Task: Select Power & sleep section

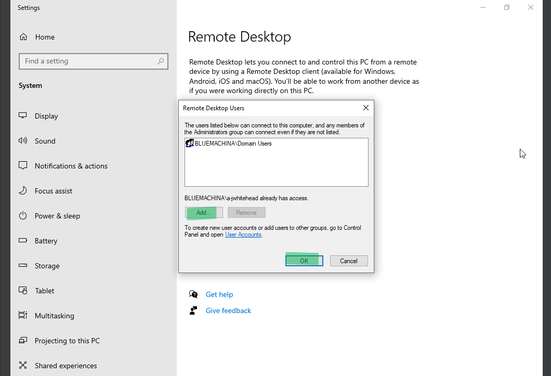Action: coord(57,216)
